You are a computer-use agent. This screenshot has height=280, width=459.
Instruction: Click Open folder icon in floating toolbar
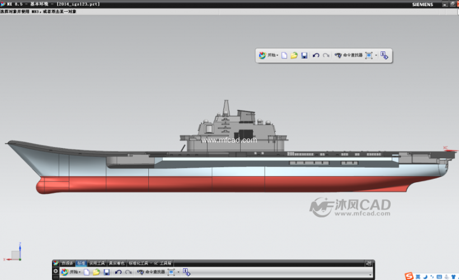click(294, 56)
